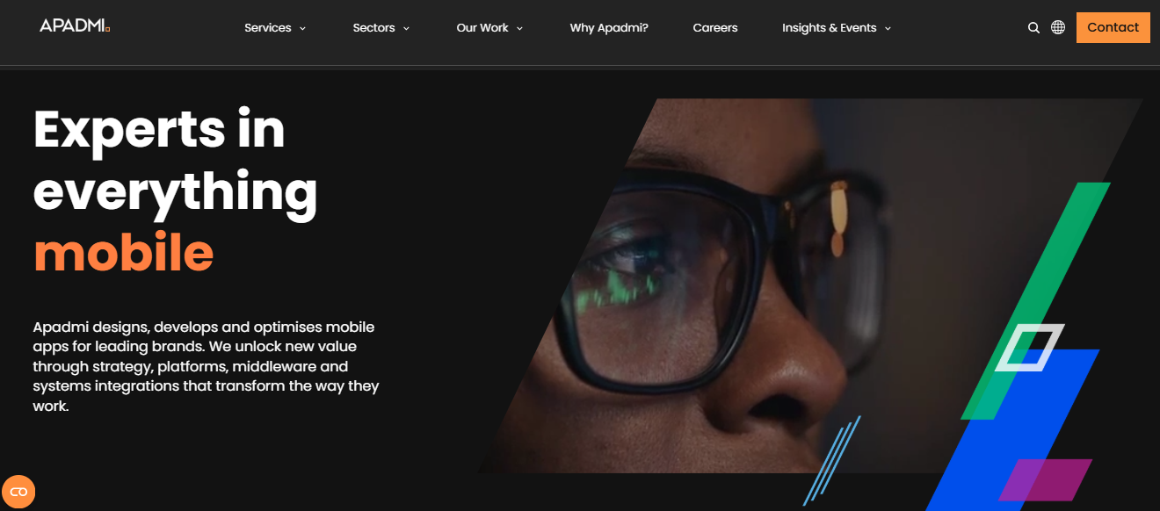Screen dimensions: 1160x511
Task: Open the Sectors menu item
Action: click(x=374, y=28)
